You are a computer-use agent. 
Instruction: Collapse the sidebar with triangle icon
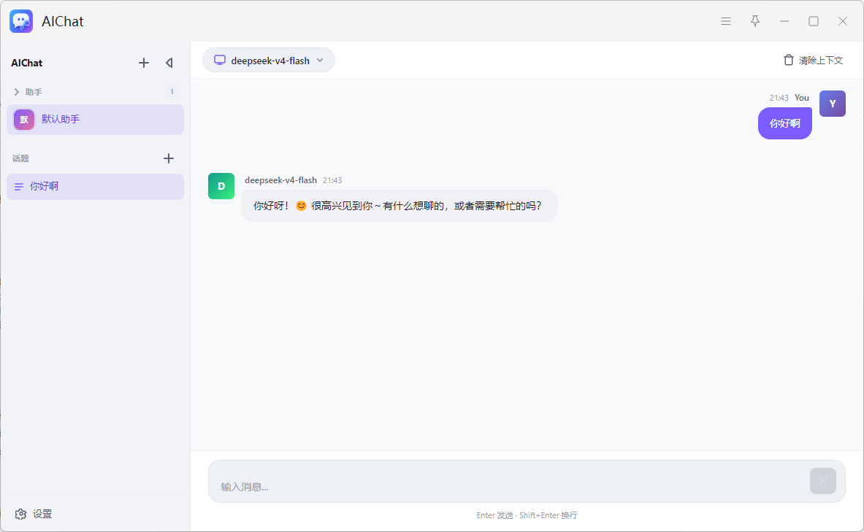coord(169,63)
